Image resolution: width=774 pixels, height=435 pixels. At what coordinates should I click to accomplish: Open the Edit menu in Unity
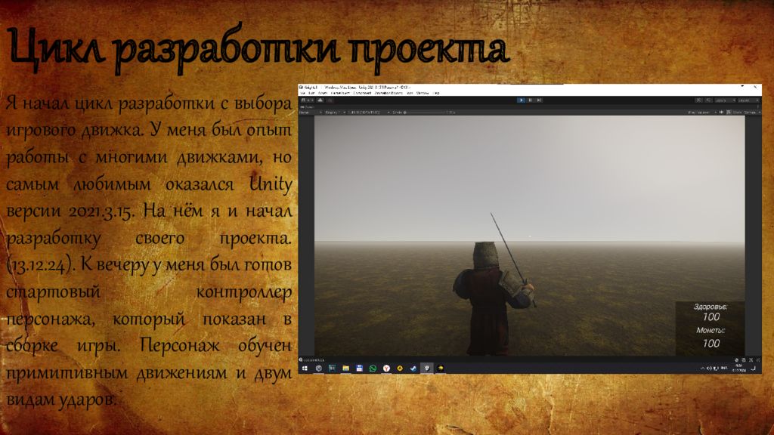312,93
